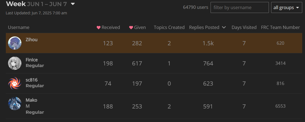Screen dimensions: 305x122
Task: Open Zihou's avatar profile picture
Action: [x=15, y=43]
